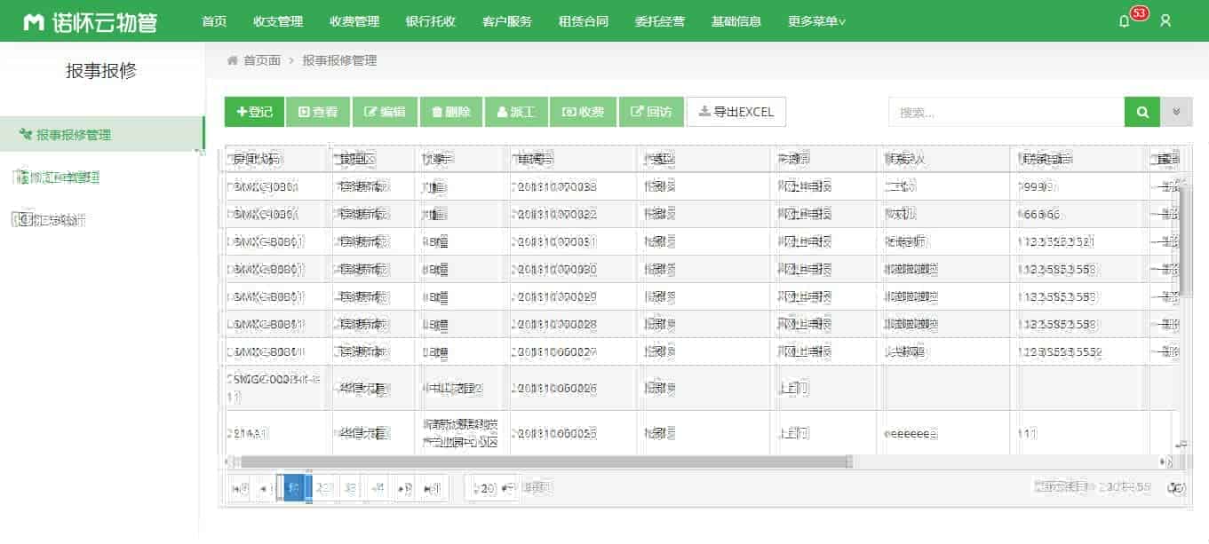The height and width of the screenshot is (544, 1209).
Task: Select page 3 in pagination
Action: click(x=350, y=488)
